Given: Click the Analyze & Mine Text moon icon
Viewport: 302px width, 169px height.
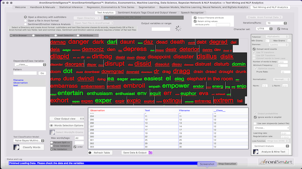Looking at the screenshot, I should [256, 152].
